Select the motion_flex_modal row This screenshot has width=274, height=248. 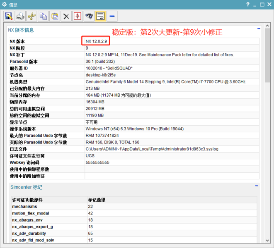tap(134, 213)
